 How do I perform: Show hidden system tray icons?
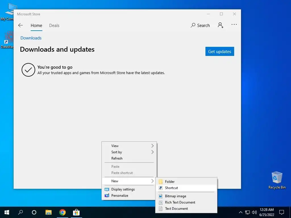click(x=240, y=212)
